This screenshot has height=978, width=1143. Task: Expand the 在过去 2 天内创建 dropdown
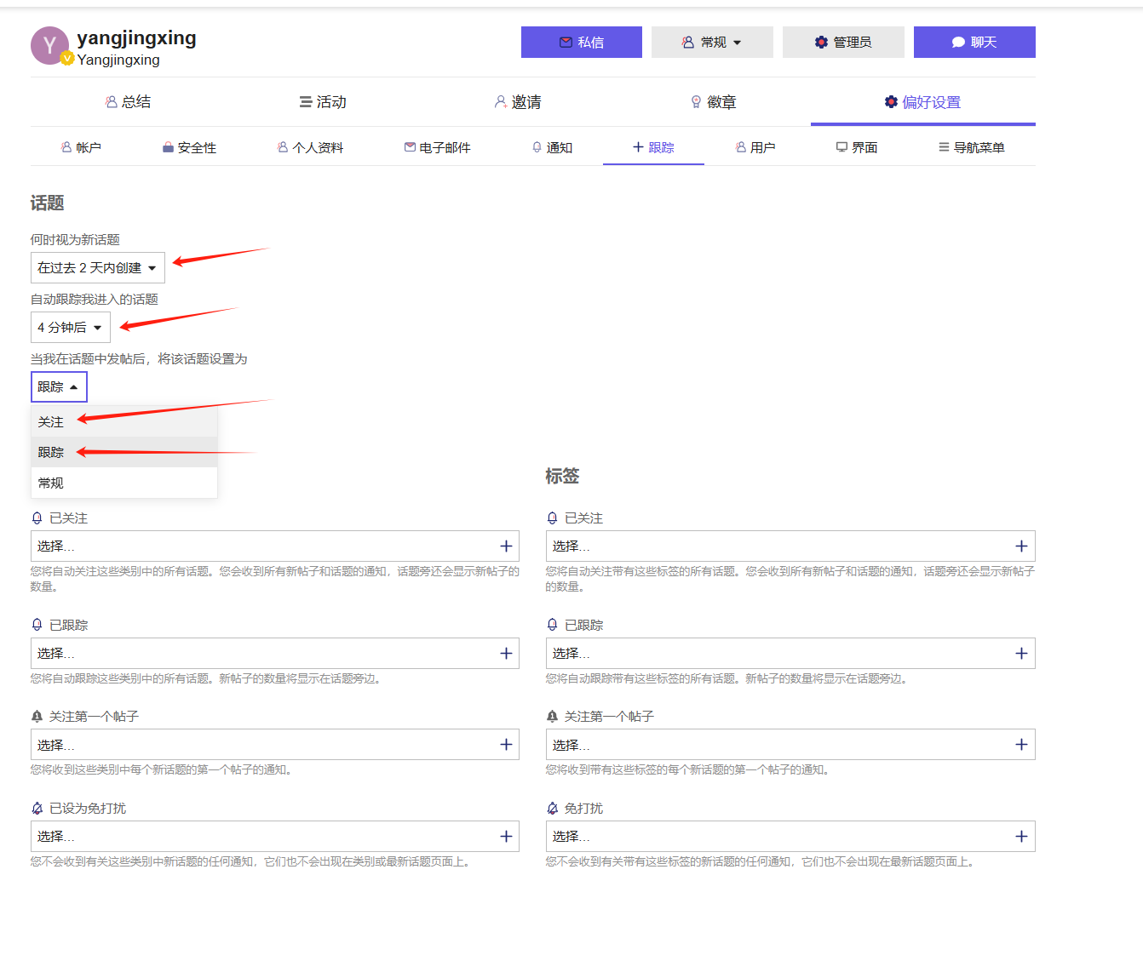[x=97, y=268]
